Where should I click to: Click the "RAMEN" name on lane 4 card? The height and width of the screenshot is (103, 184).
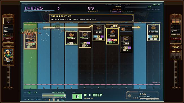coord(71,39)
